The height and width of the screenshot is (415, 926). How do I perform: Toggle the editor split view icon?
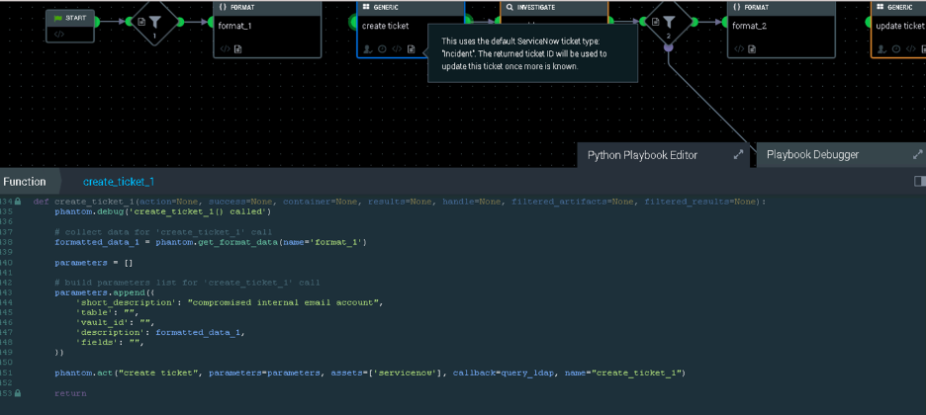click(919, 182)
